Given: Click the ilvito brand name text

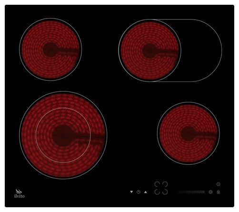Looking at the screenshot, I should pyautogui.click(x=20, y=196).
